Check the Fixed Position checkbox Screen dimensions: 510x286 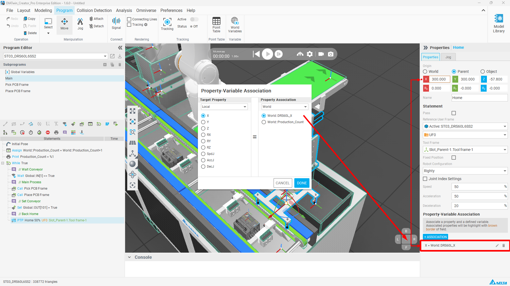click(454, 158)
